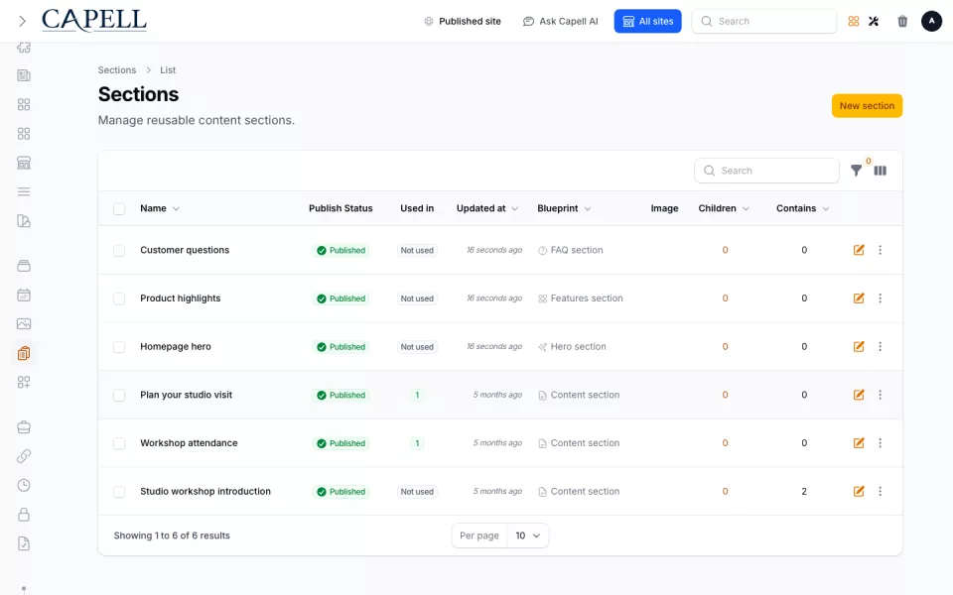
Task: Focus the global Search field in the top bar
Action: pyautogui.click(x=764, y=21)
